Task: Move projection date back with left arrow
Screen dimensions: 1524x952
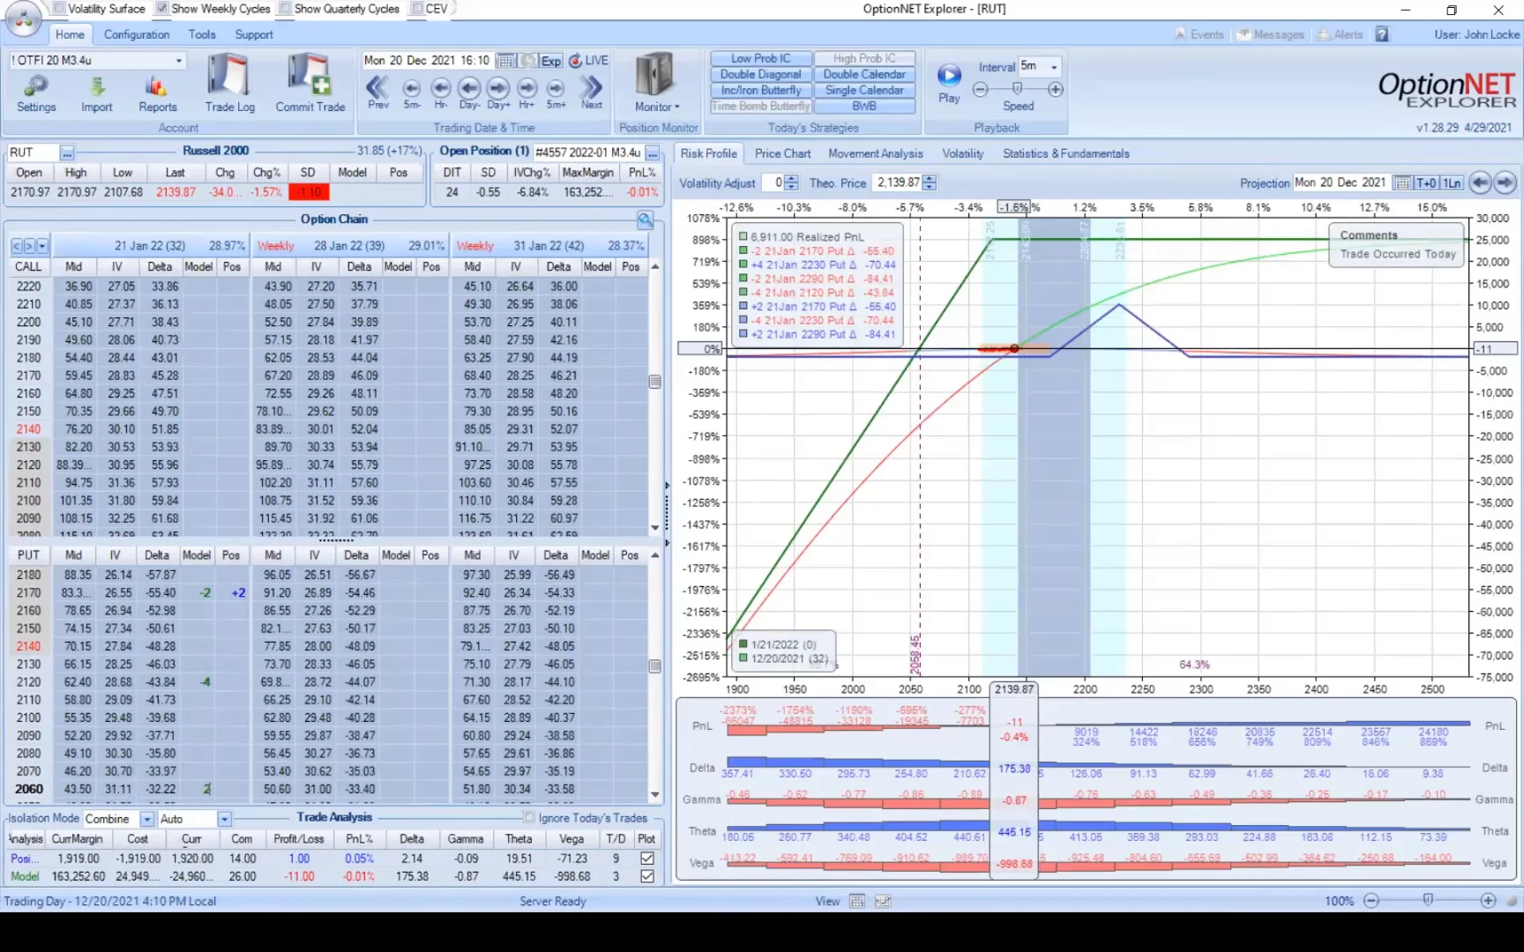Action: click(x=1480, y=182)
